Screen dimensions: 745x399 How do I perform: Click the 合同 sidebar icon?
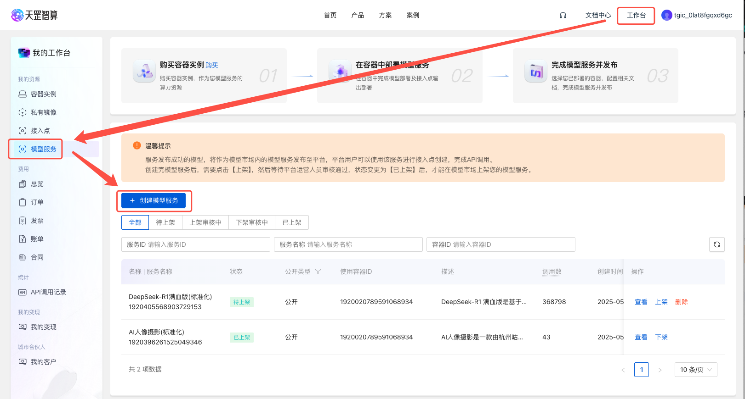23,257
